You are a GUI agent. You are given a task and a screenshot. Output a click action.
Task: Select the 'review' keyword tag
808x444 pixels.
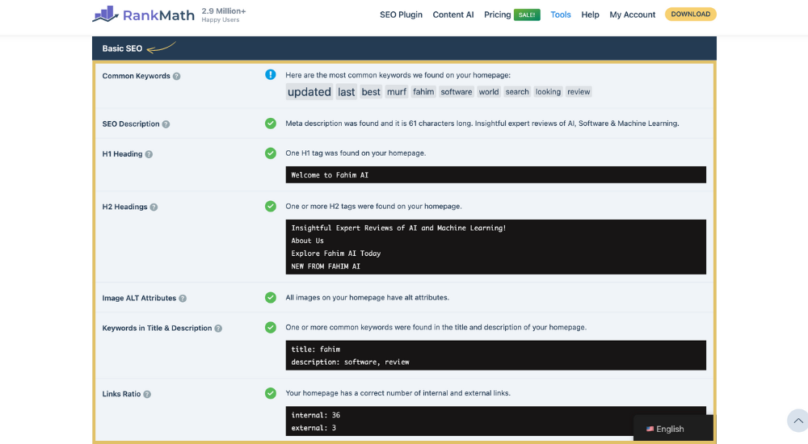(x=579, y=92)
